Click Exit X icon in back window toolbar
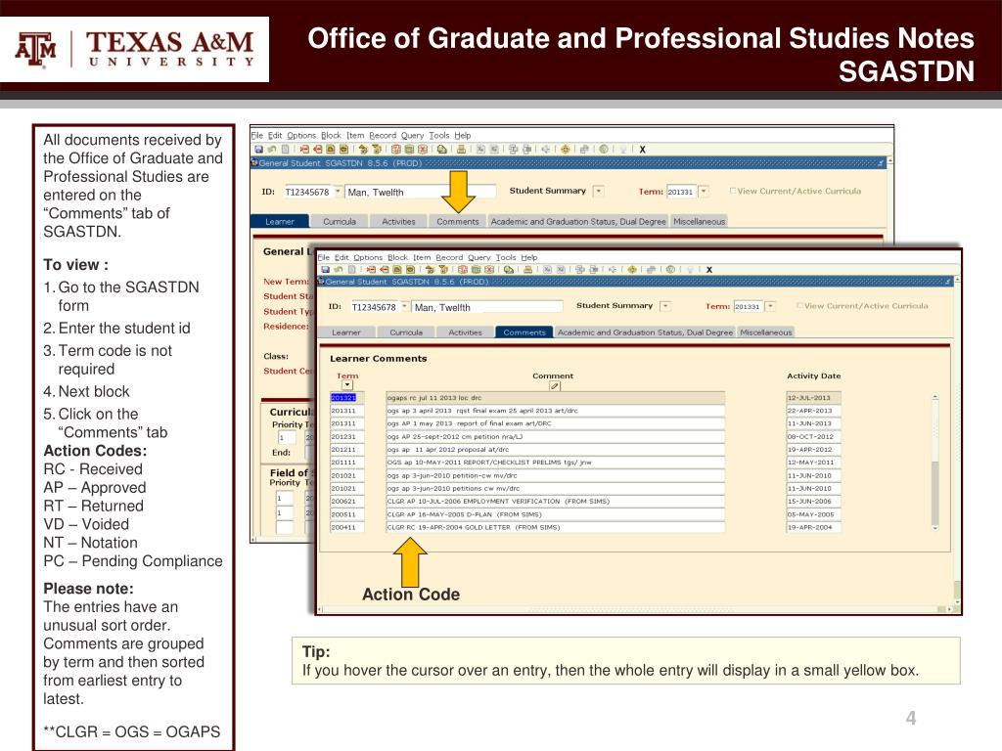1002x751 pixels. pos(642,150)
